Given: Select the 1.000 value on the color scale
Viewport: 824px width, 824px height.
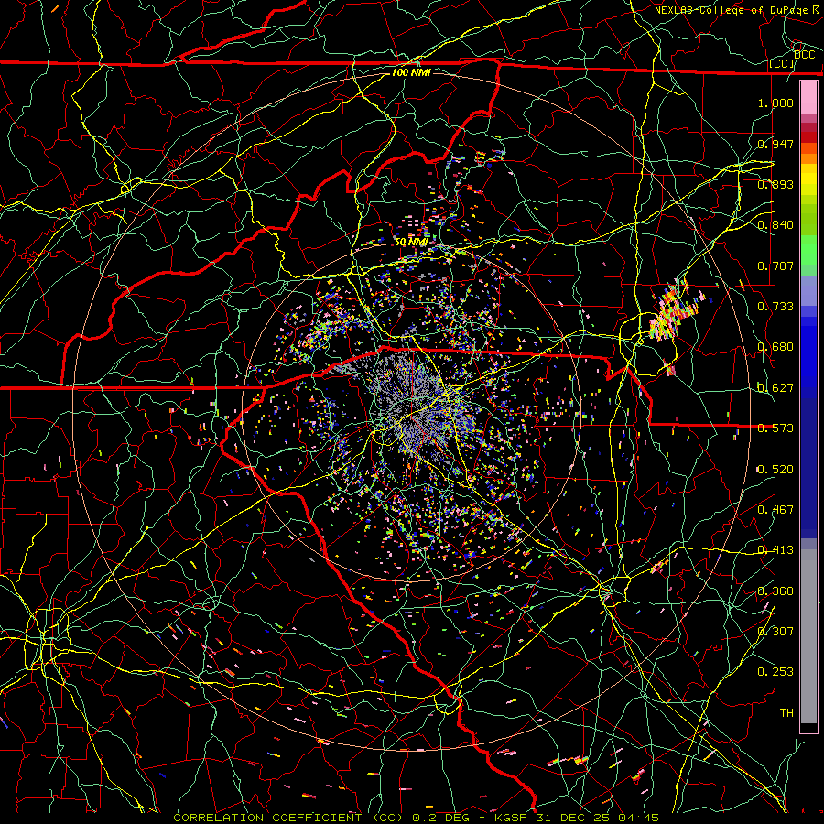Looking at the screenshot, I should click(775, 103).
